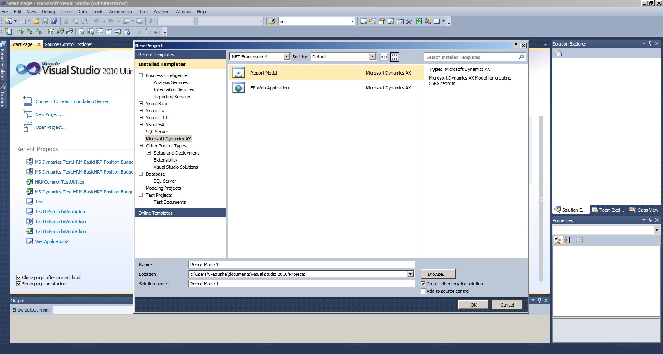Click the Save disk icon in toolbar
Viewport: 663px width, 355px height.
click(45, 21)
